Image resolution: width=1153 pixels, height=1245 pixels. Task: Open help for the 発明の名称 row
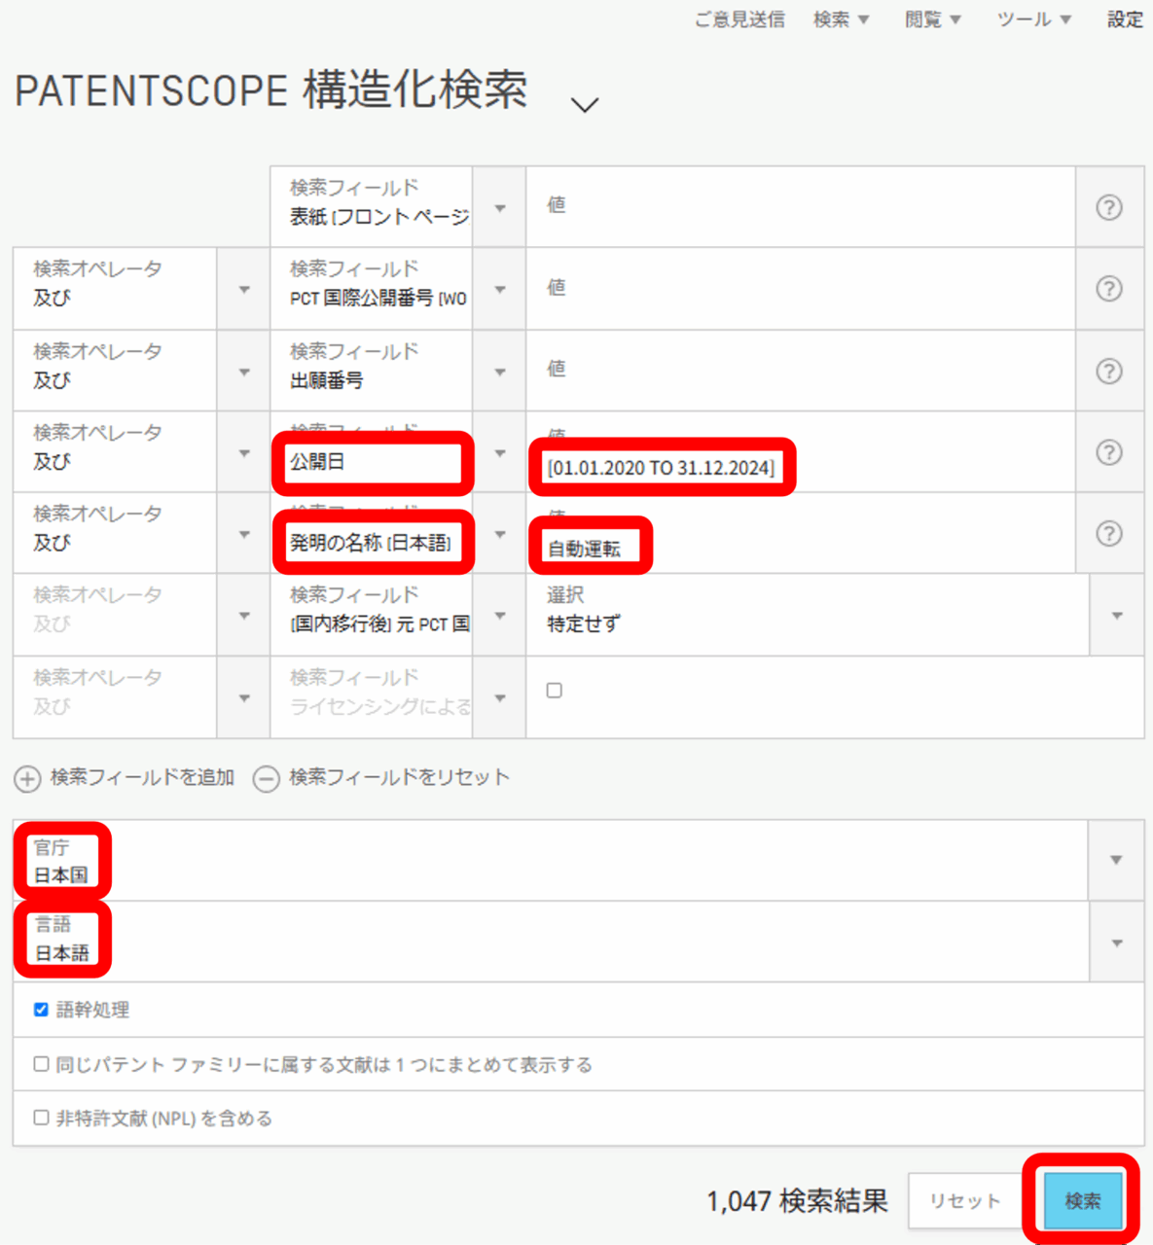pos(1109,534)
